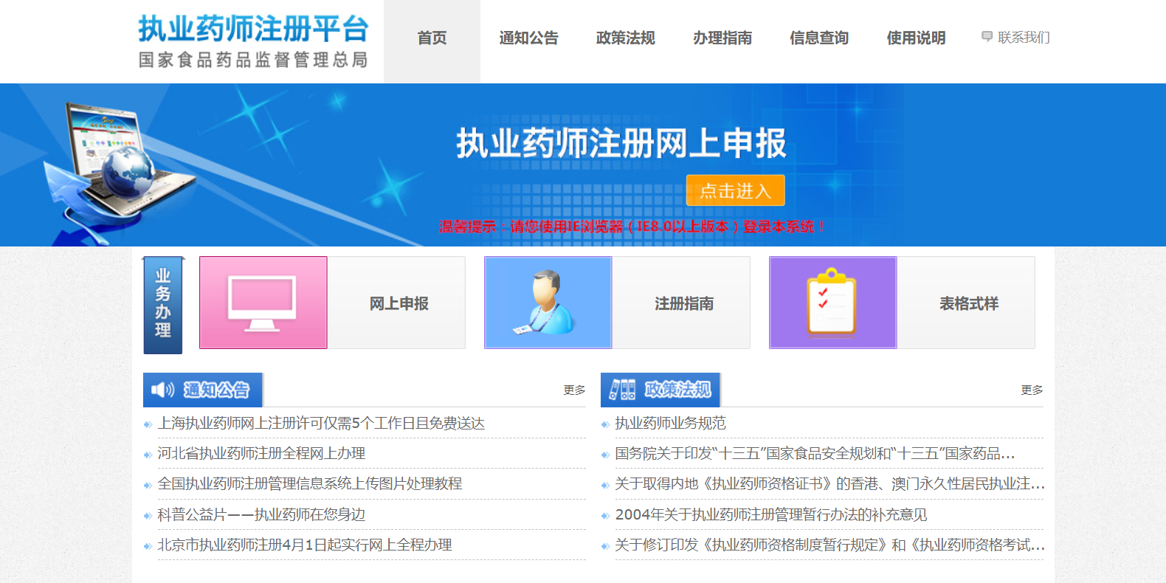Click the 表格式样 label tile
This screenshot has height=583, width=1166.
pyautogui.click(x=968, y=303)
